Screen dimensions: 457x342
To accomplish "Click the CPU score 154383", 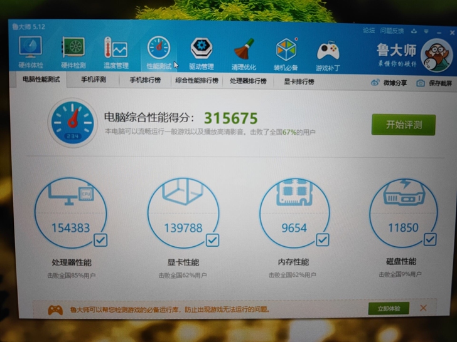I will [70, 228].
